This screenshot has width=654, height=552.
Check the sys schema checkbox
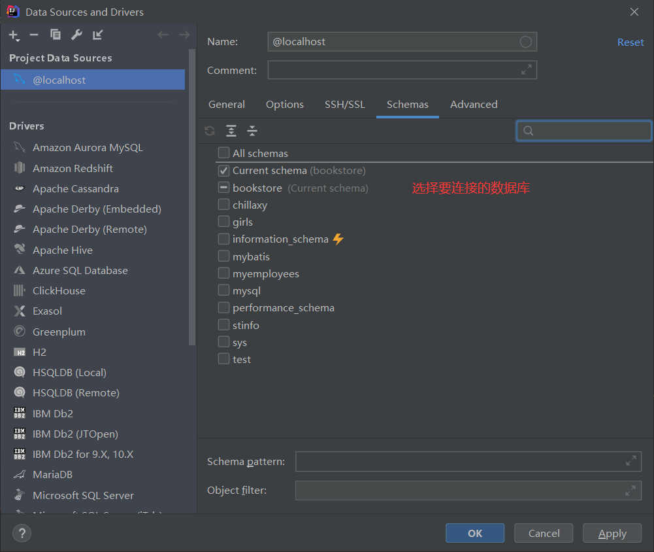point(223,343)
